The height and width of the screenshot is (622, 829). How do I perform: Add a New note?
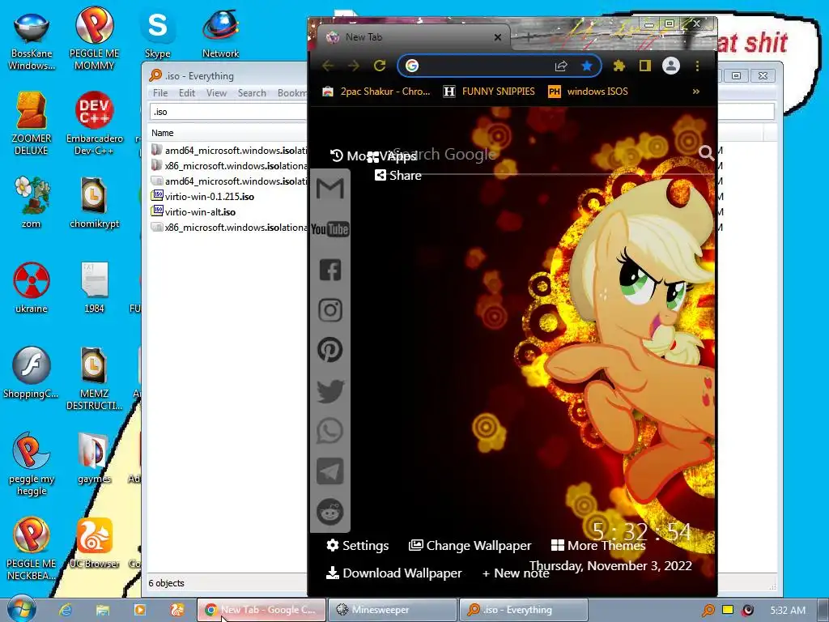pyautogui.click(x=516, y=573)
